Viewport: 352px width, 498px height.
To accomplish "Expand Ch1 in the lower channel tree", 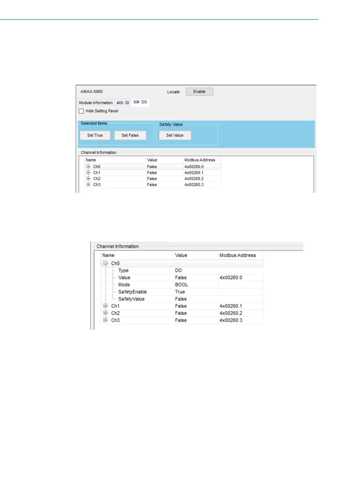I will (105, 306).
